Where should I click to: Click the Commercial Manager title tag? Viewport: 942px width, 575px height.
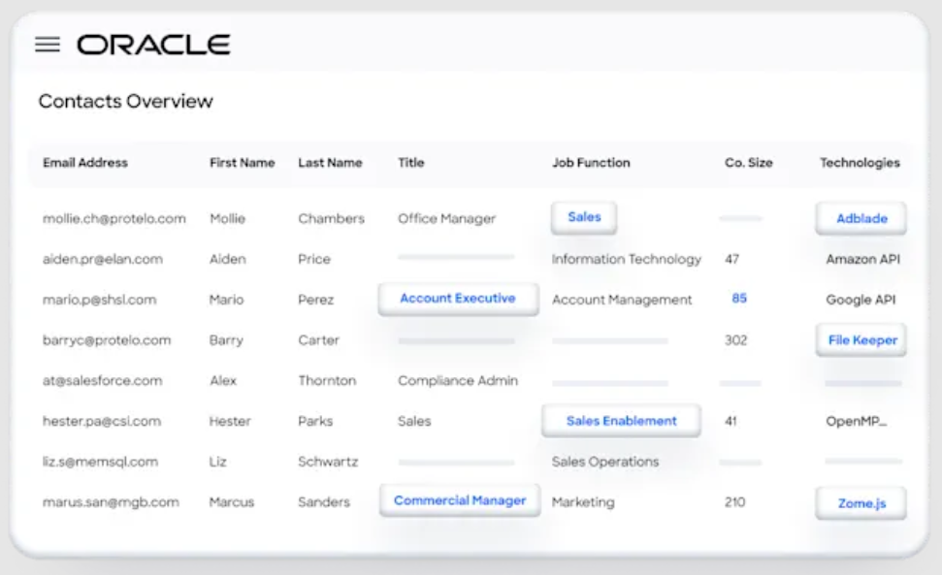coord(460,500)
